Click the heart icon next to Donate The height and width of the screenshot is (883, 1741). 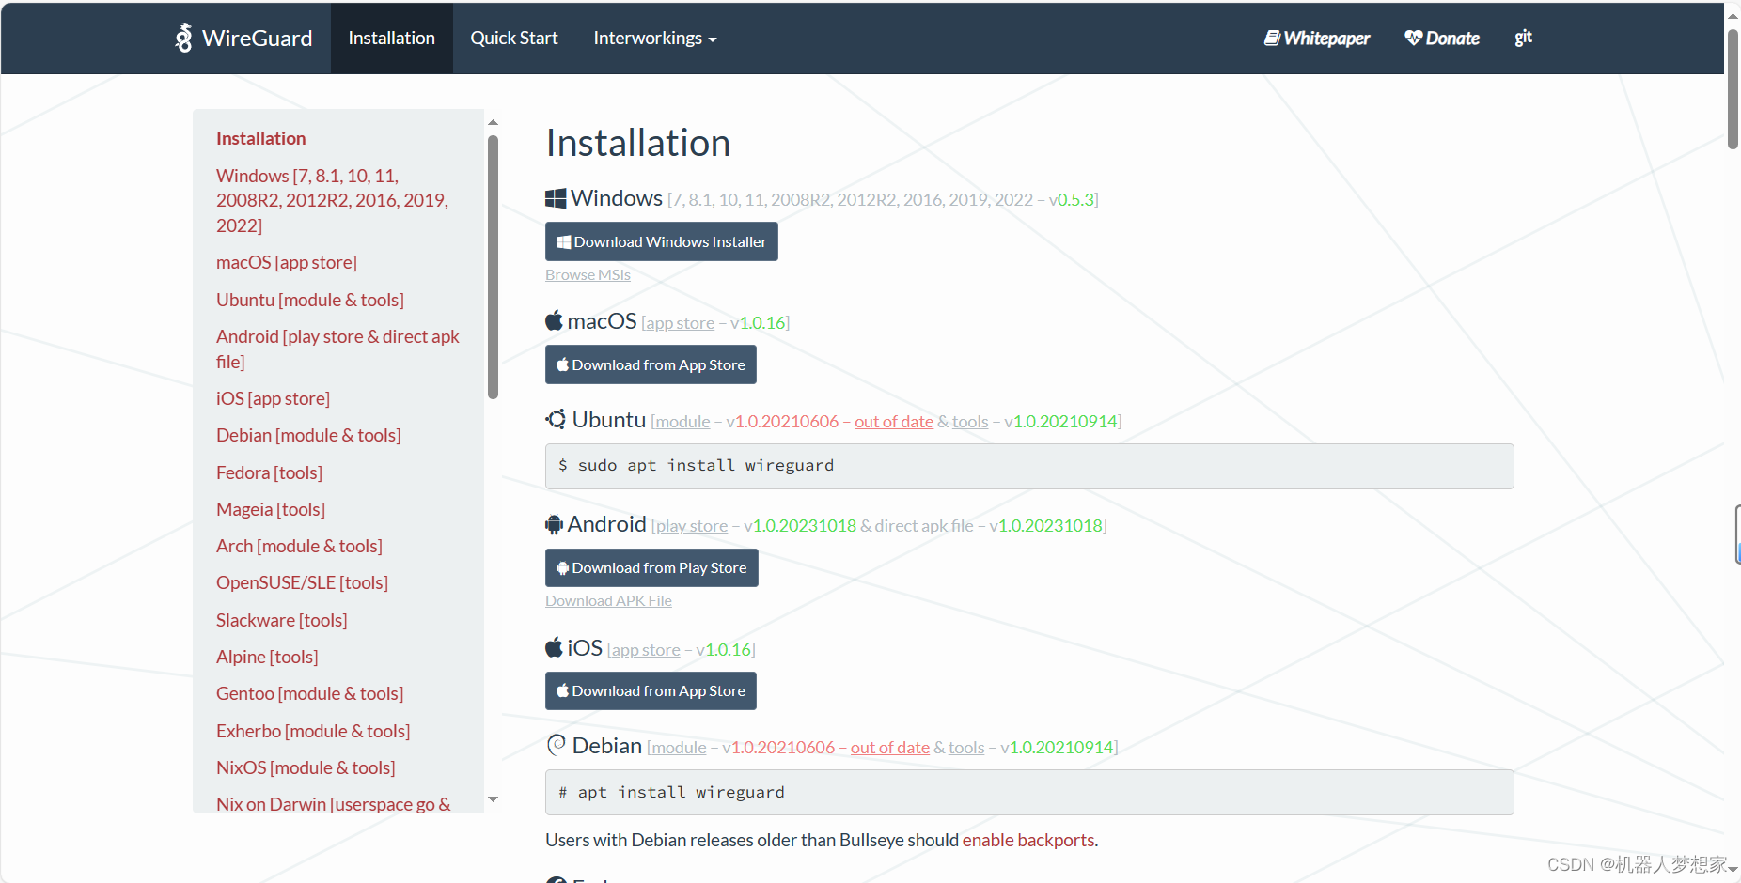point(1414,38)
